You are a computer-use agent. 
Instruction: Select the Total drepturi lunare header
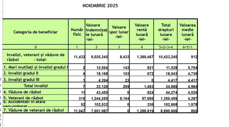tap(165, 32)
